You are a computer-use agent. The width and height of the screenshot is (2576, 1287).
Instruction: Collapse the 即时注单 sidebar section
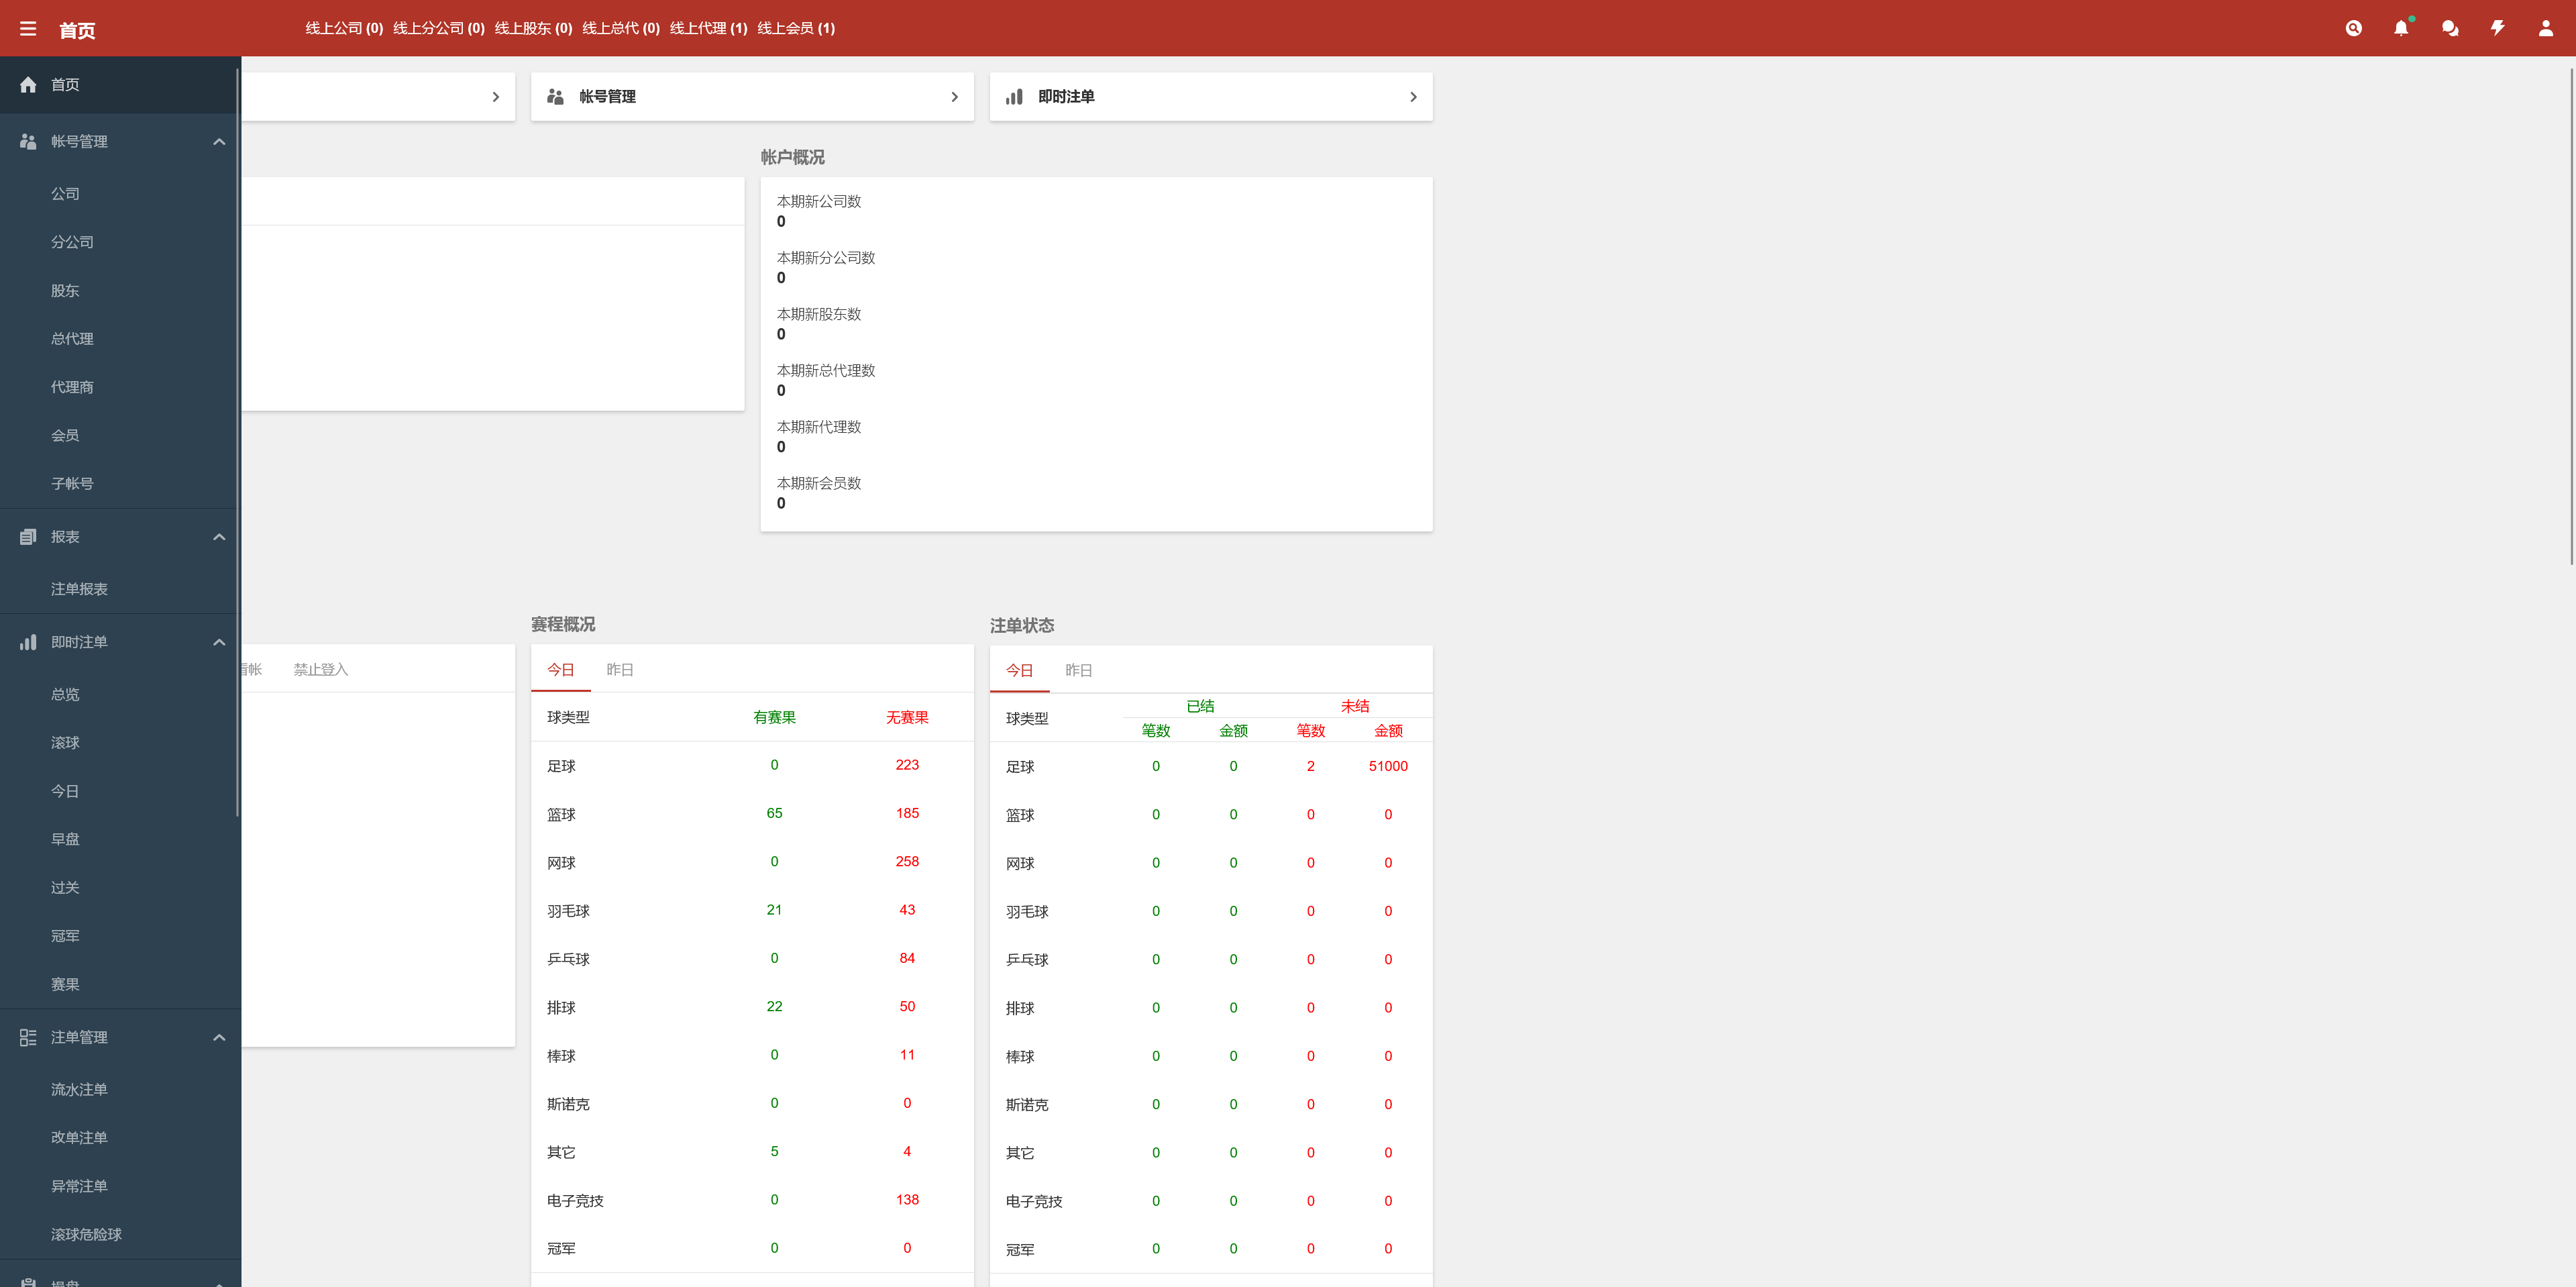[x=219, y=642]
